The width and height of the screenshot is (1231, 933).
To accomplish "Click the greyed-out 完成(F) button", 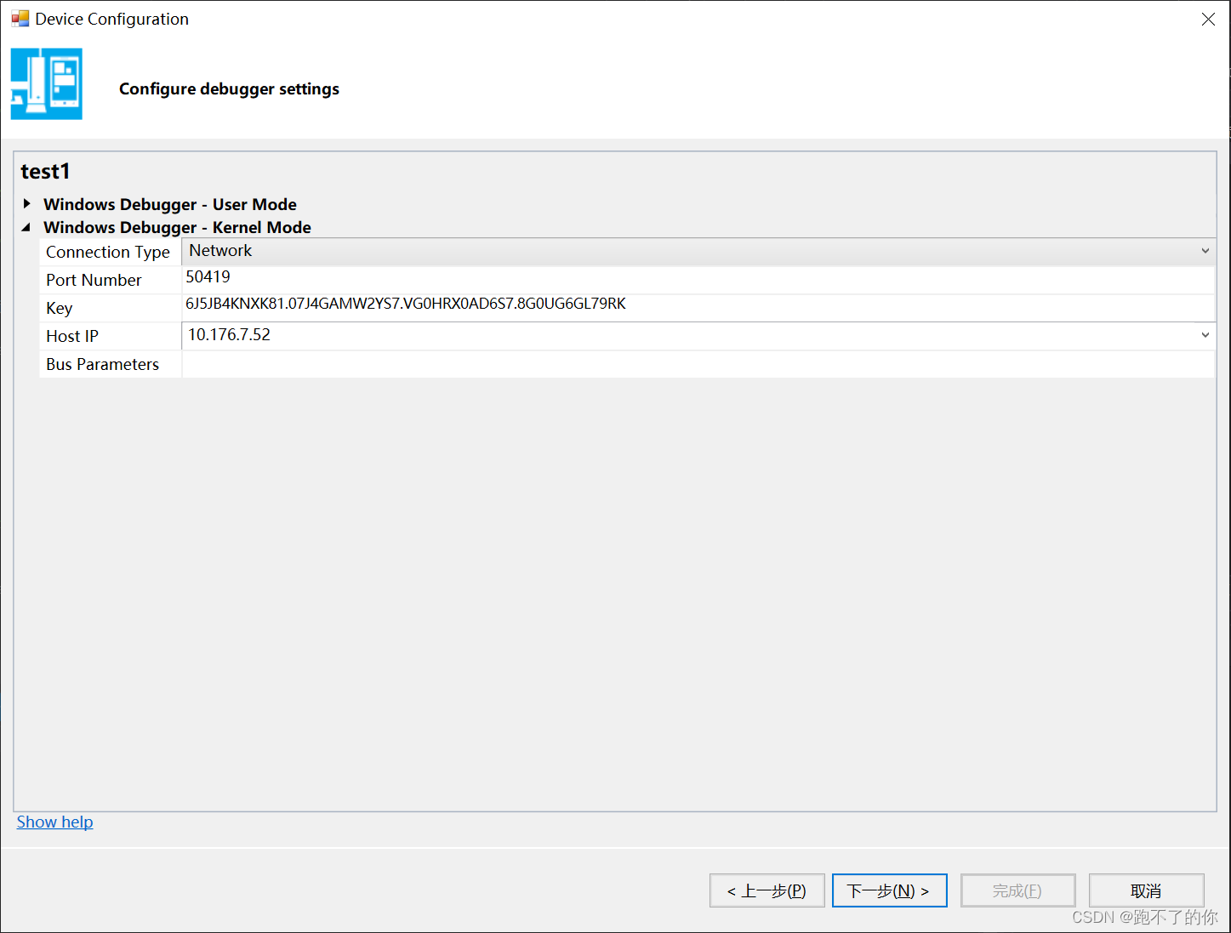I will (x=1018, y=890).
